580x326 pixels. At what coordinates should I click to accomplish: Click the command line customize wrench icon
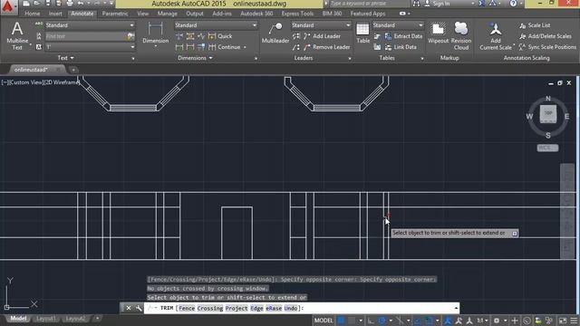coord(139,308)
